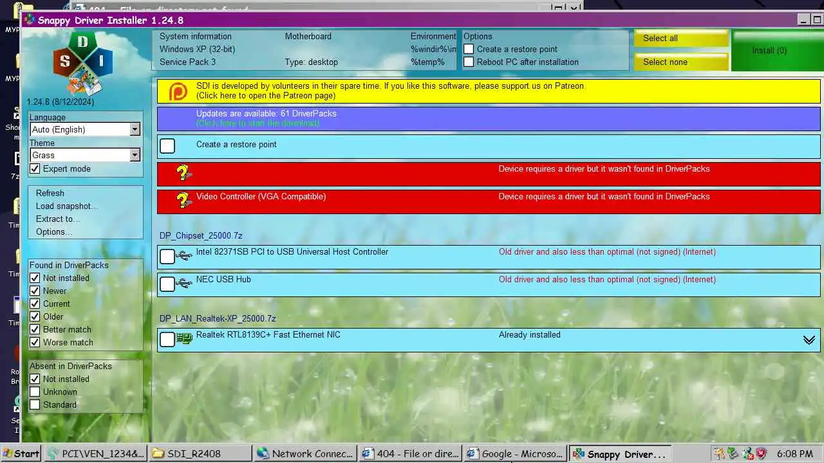The width and height of the screenshot is (824, 463).
Task: Click Load snapshot... in the side menu
Action: tap(67, 206)
